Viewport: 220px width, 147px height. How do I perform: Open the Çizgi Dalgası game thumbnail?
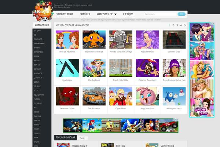(x=67, y=68)
